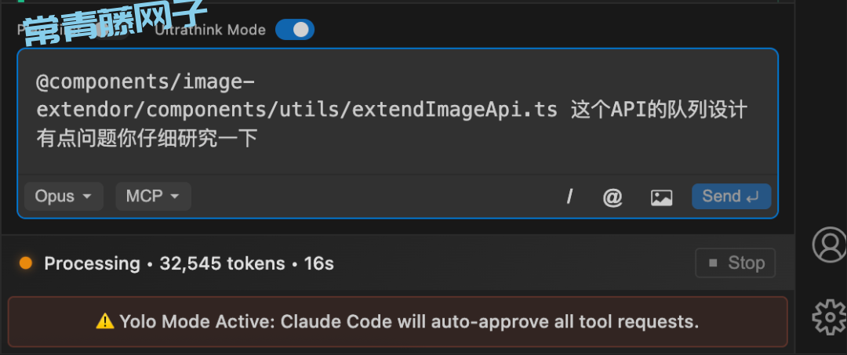Image resolution: width=847 pixels, height=355 pixels.
Task: Click the yellow warning triangle icon
Action: tap(105, 321)
